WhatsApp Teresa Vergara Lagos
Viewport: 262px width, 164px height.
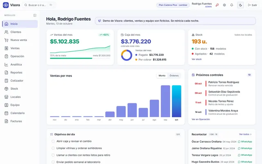245,155
